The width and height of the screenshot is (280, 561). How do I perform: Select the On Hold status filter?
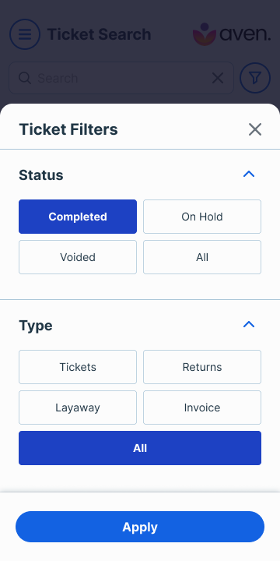(202, 217)
